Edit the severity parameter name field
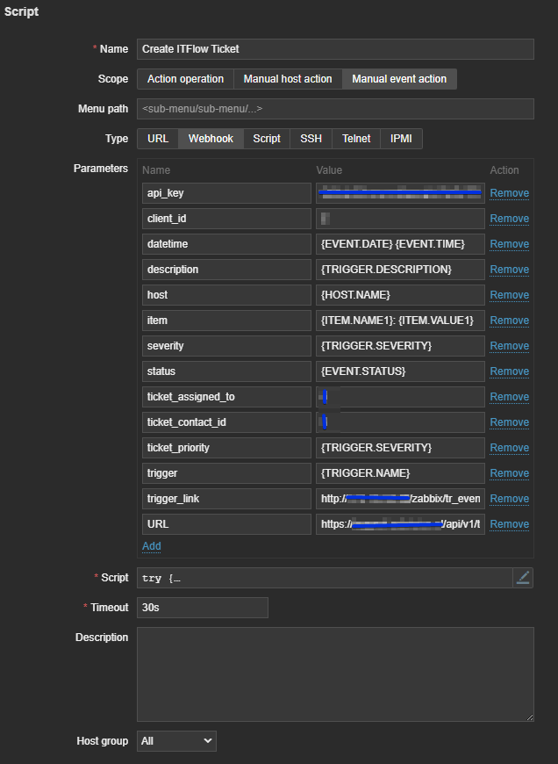Screen dimensions: 558x764 pyautogui.click(x=227, y=346)
